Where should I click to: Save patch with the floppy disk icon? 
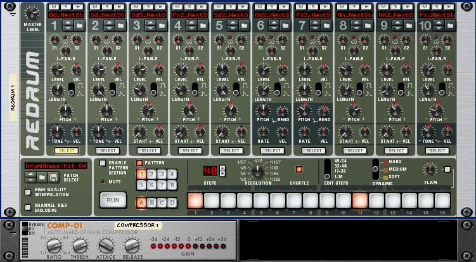pyautogui.click(x=54, y=177)
